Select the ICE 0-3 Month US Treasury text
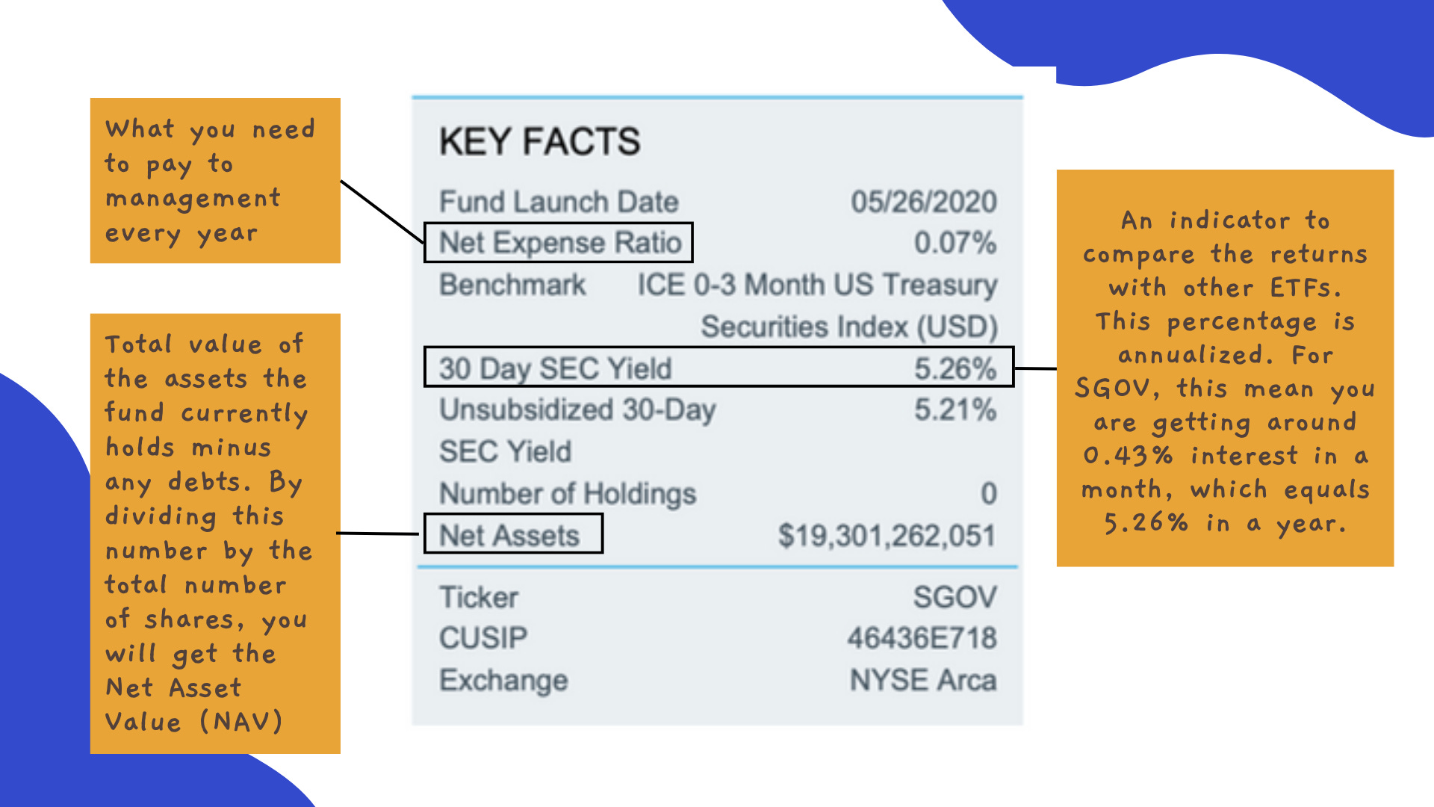Viewport: 1434px width, 807px height. (x=816, y=285)
